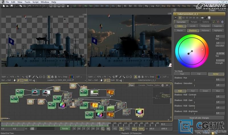Select the Red channel button

193,91
